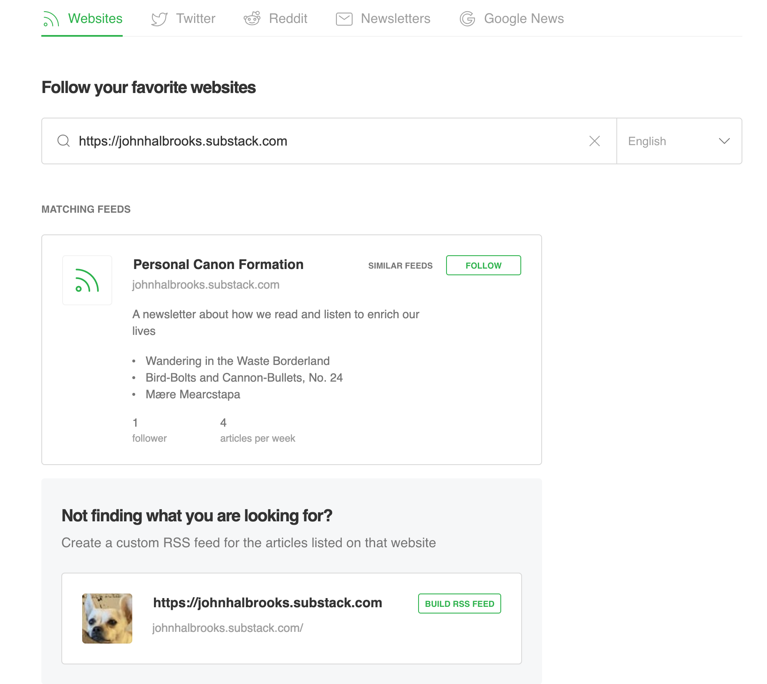The height and width of the screenshot is (684, 767).
Task: Click johnhalbrooks.substack.com/ URL text
Action: pyautogui.click(x=228, y=628)
